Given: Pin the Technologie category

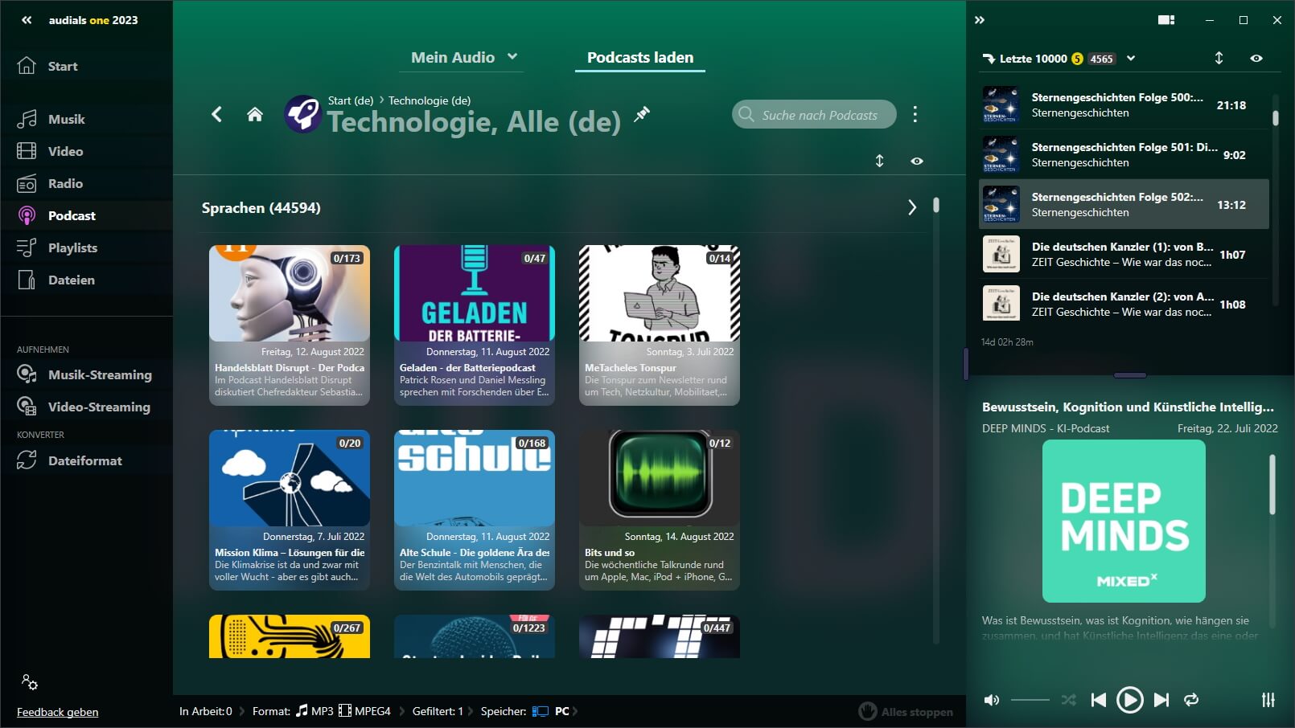Looking at the screenshot, I should pyautogui.click(x=641, y=115).
